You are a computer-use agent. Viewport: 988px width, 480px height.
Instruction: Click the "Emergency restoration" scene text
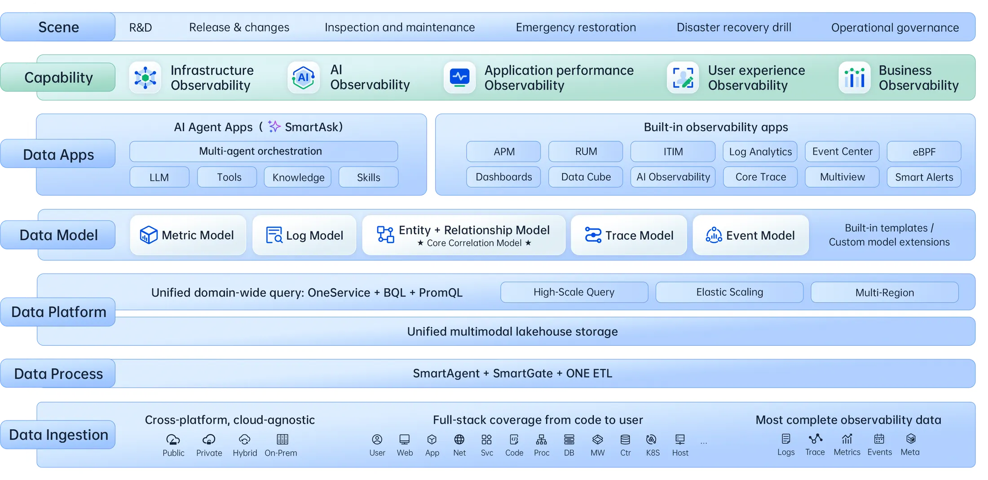(x=576, y=27)
